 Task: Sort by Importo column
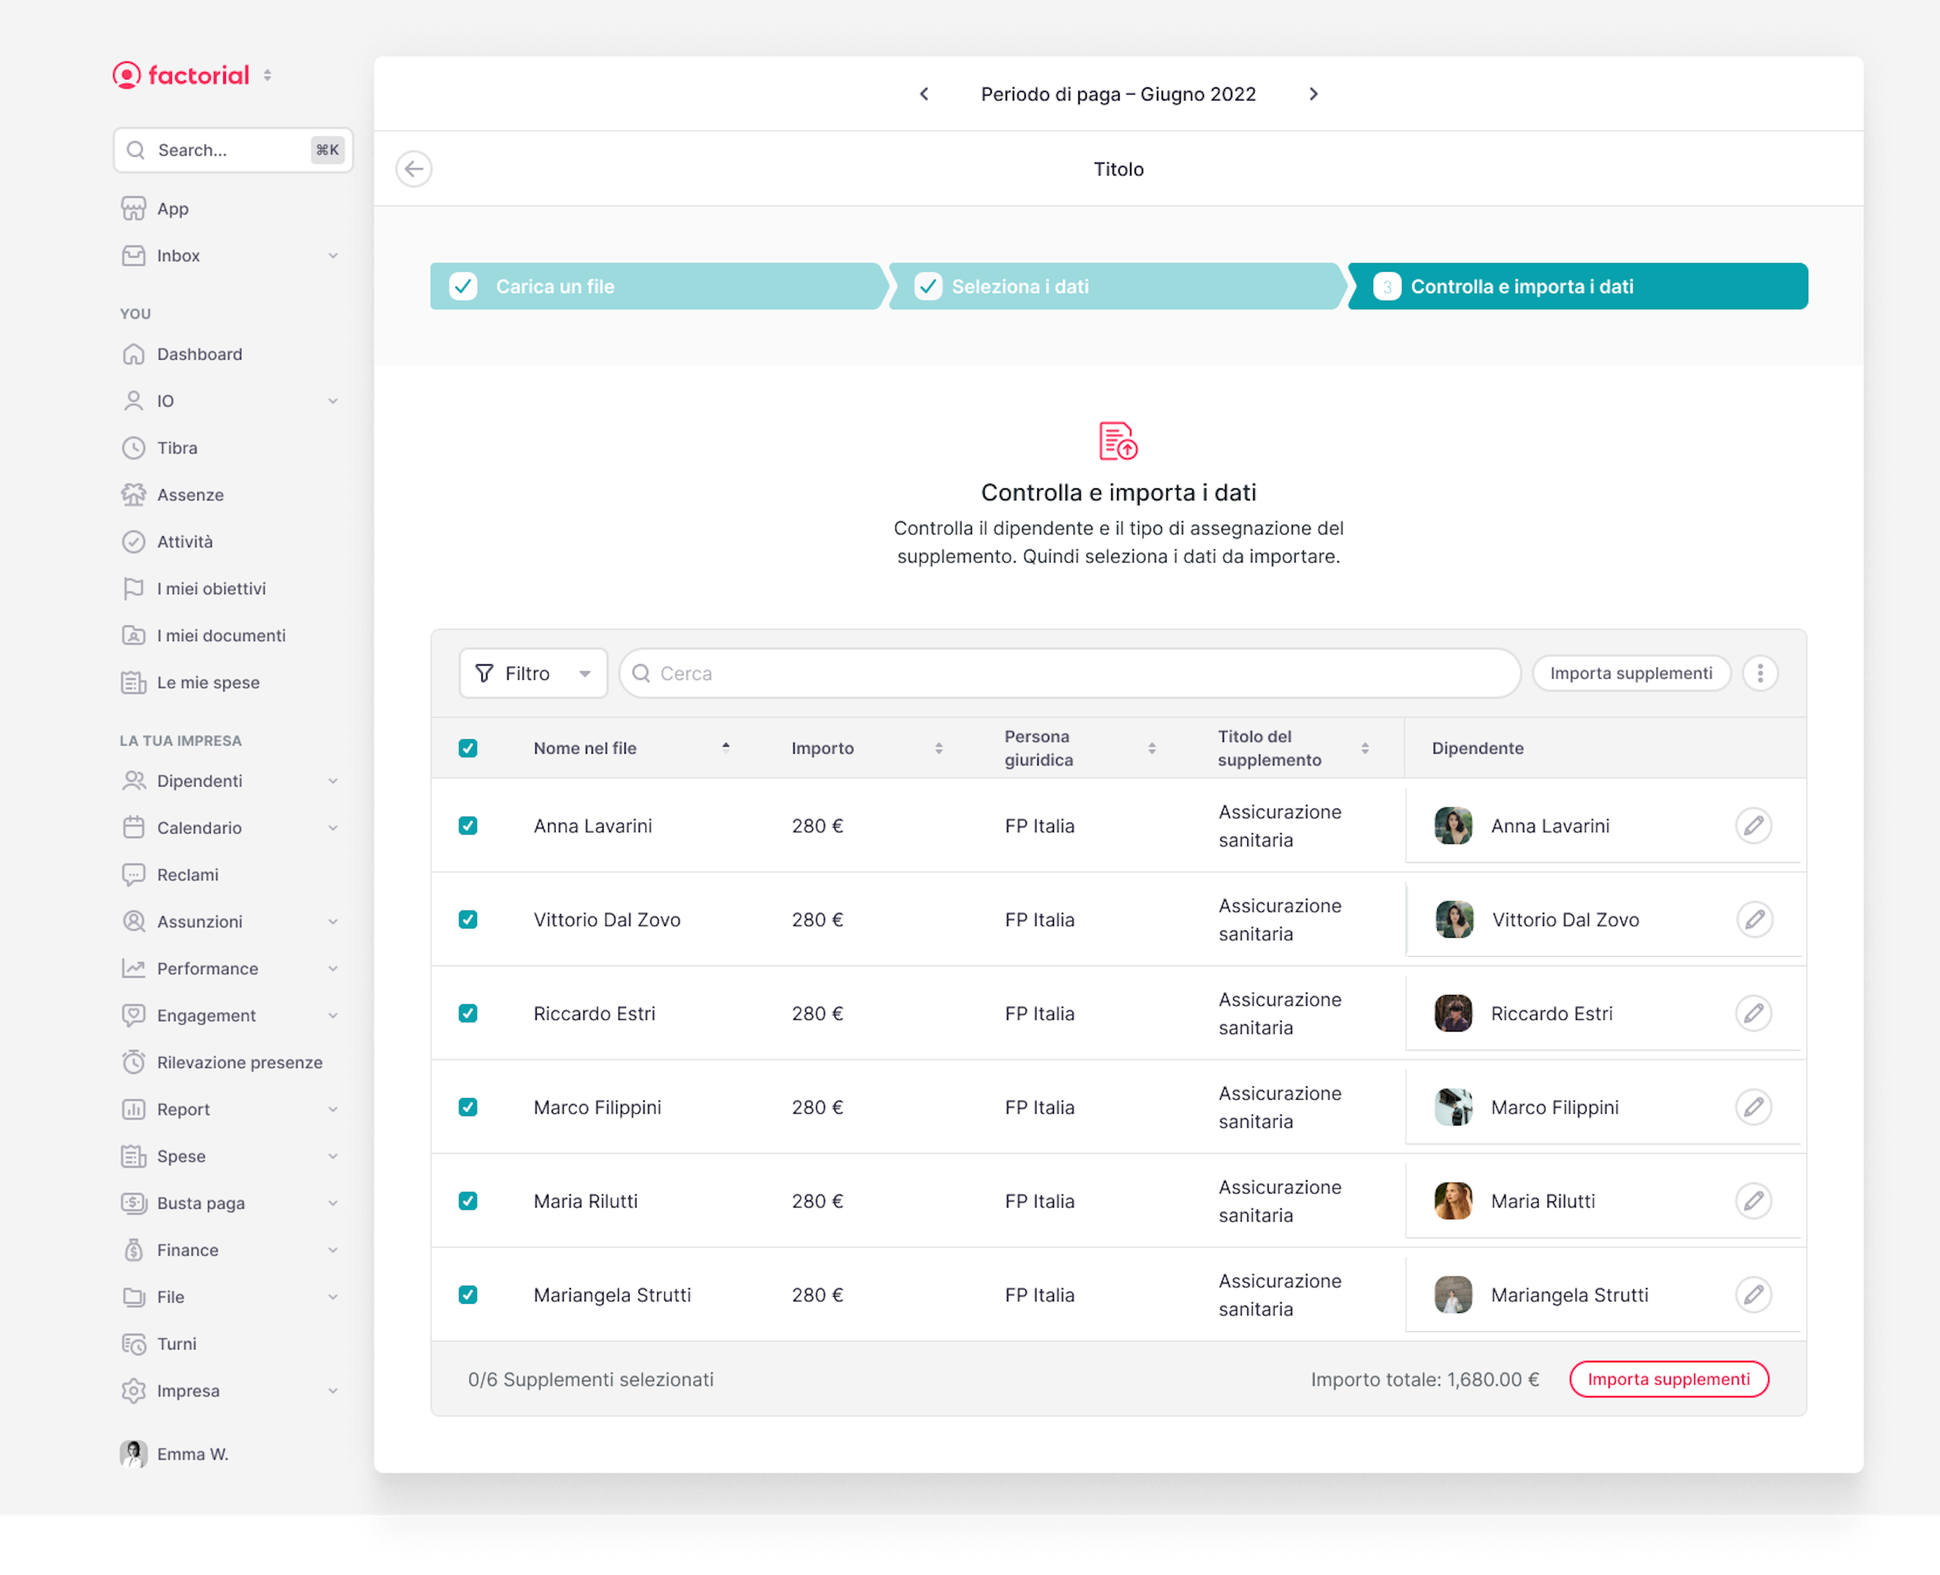click(938, 749)
